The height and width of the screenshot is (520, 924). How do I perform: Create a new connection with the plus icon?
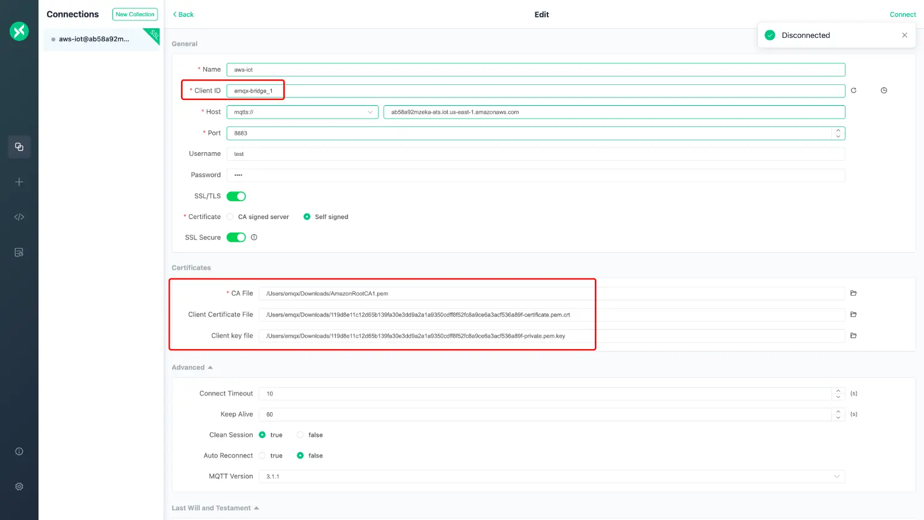pyautogui.click(x=19, y=182)
